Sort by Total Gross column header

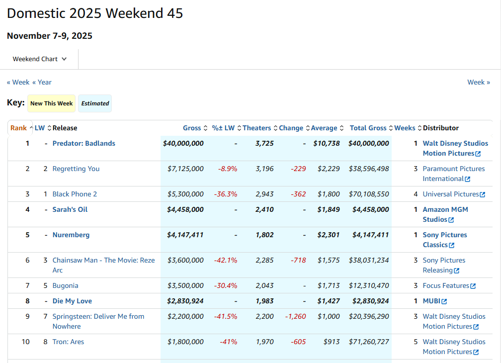point(368,128)
